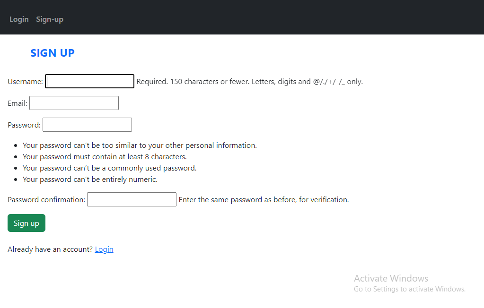Click the '150 characters or fewer' help text

(250, 81)
